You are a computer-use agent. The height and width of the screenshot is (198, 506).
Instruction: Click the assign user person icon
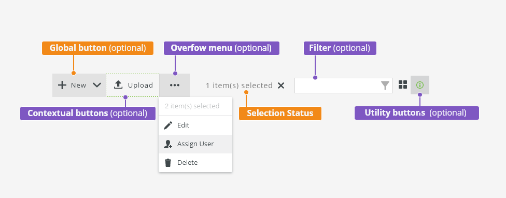point(168,144)
